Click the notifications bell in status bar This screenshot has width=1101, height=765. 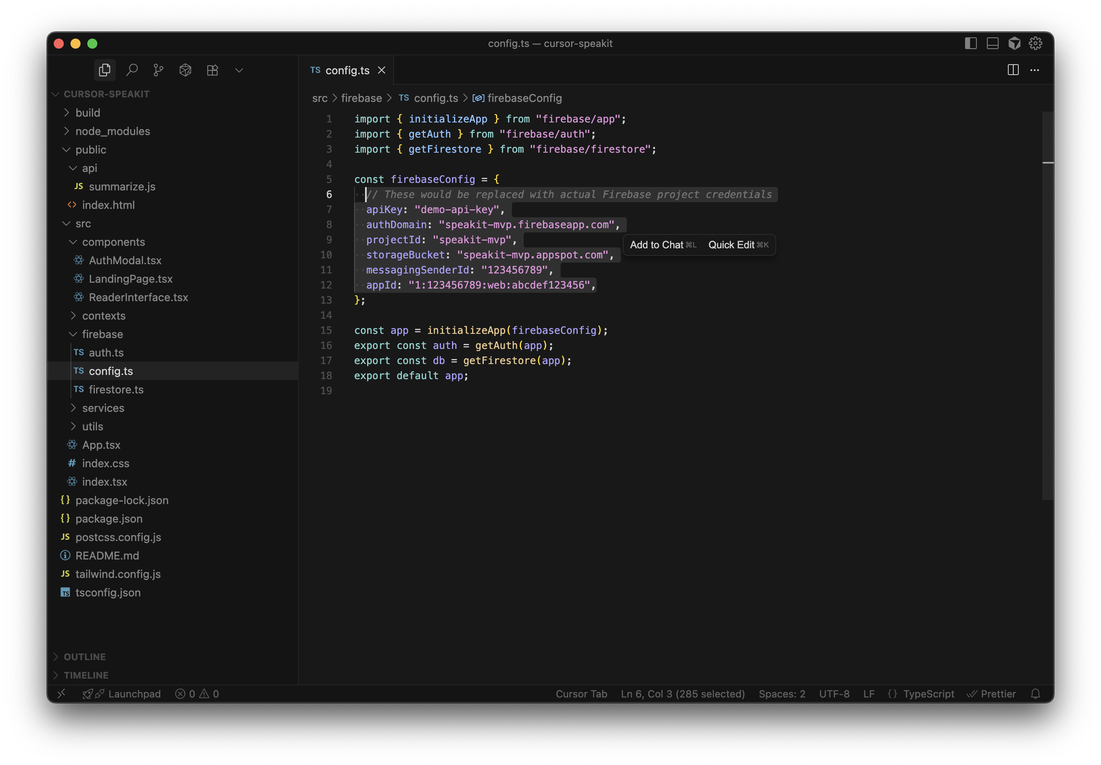(x=1035, y=694)
